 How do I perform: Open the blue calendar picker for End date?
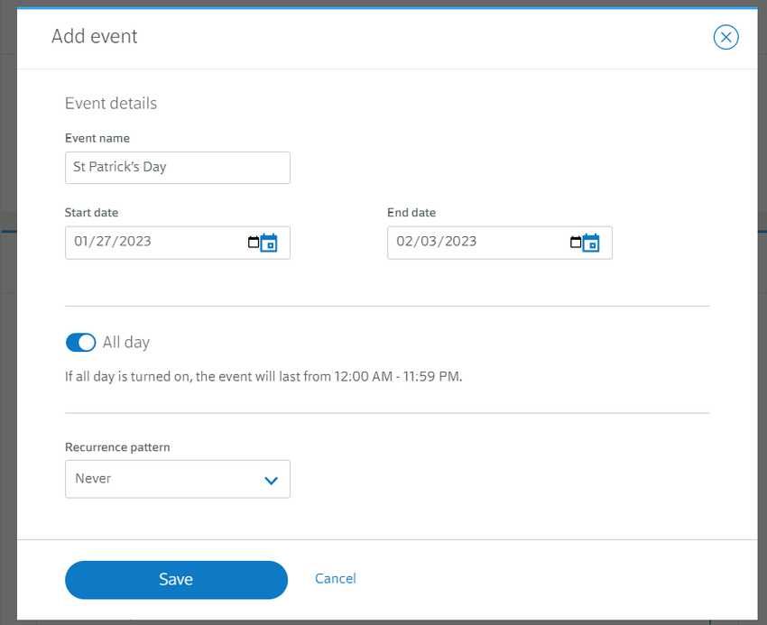click(591, 243)
